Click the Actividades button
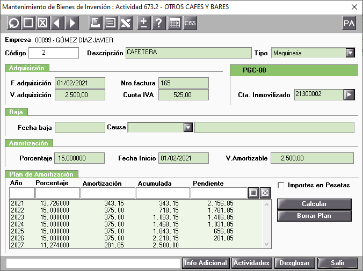Image resolution: width=363 pixels, height=271 pixels. [251, 263]
